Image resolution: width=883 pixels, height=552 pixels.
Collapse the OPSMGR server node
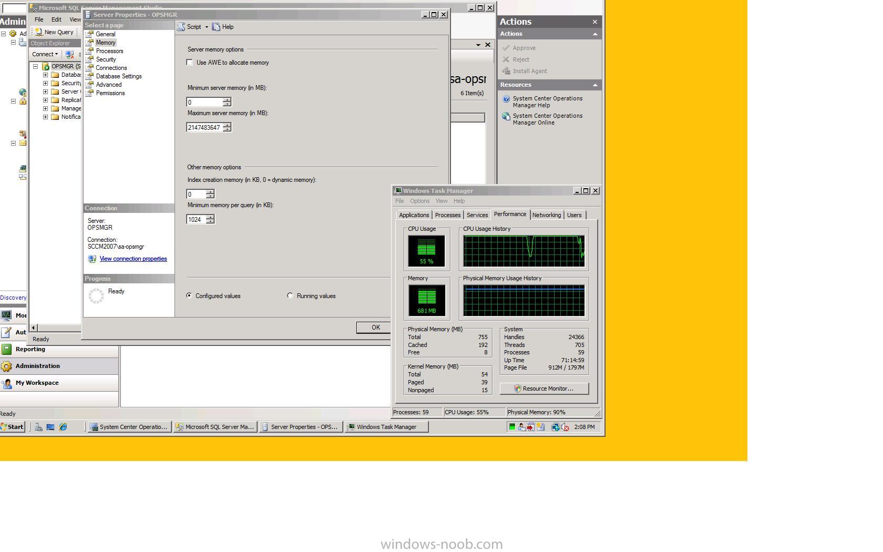point(36,67)
